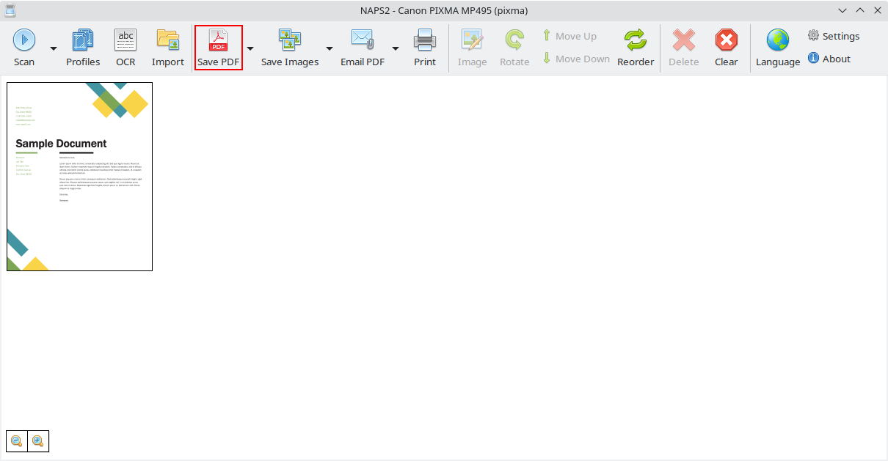The image size is (888, 461).
Task: Clear all scanned pages
Action: [726, 40]
